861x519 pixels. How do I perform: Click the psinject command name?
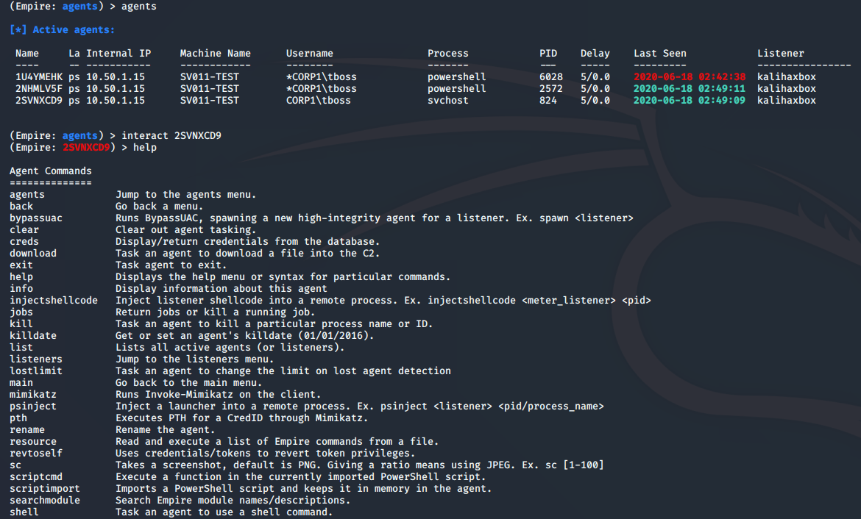coord(33,406)
